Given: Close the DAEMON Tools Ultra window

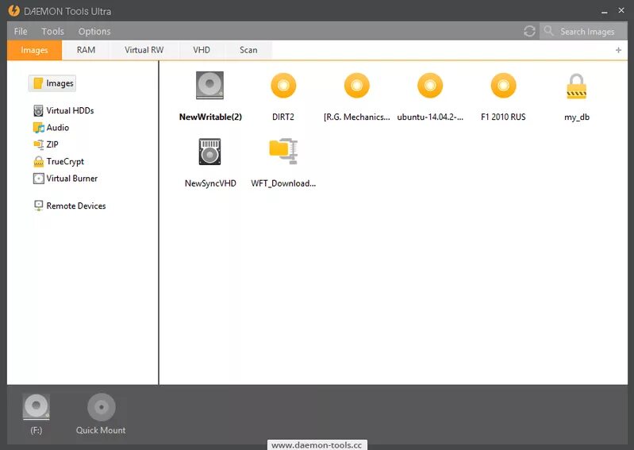Looking at the screenshot, I should [621, 10].
